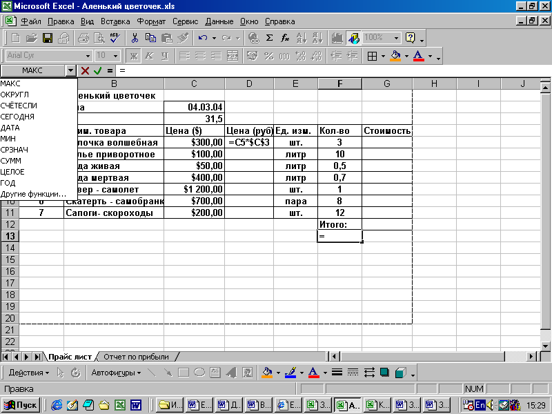
Task: Open Print Preview icon
Action: coord(99,38)
